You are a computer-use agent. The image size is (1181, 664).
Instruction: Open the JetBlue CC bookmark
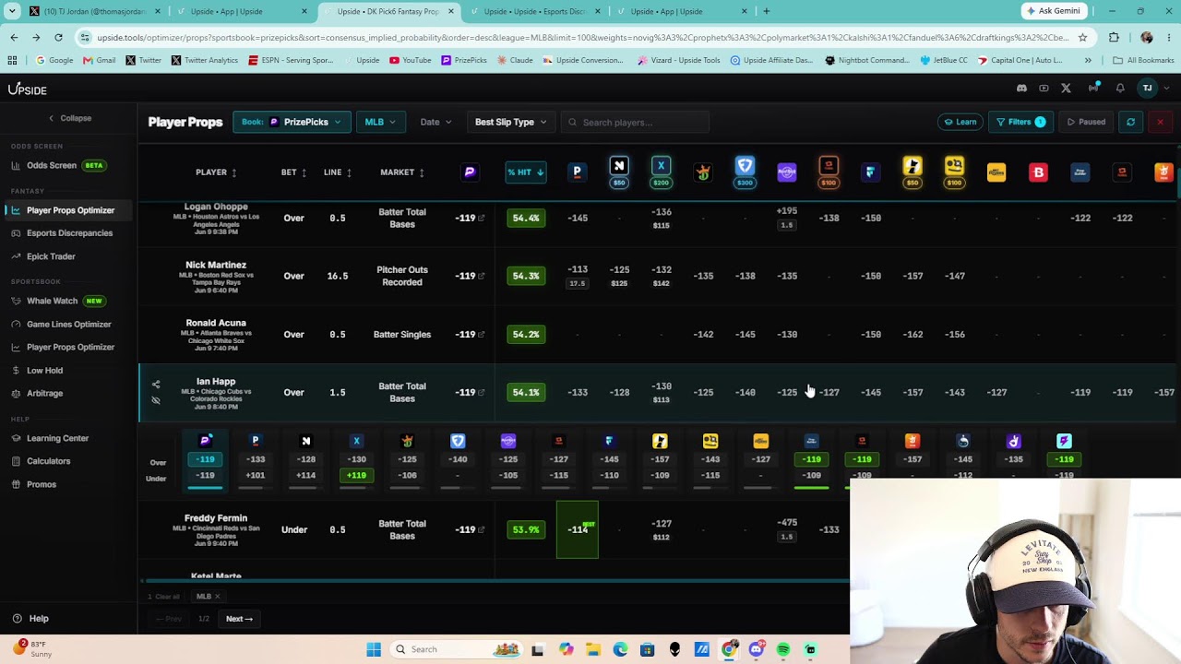coord(944,60)
